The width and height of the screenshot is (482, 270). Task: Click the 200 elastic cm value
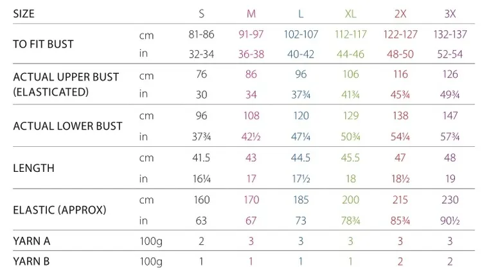(x=350, y=199)
